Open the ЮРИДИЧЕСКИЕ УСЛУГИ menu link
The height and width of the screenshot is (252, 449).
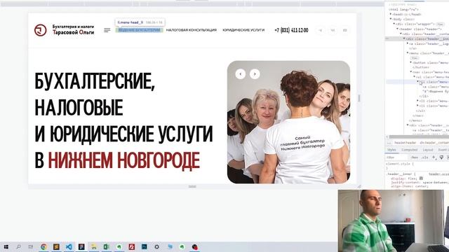click(x=243, y=30)
